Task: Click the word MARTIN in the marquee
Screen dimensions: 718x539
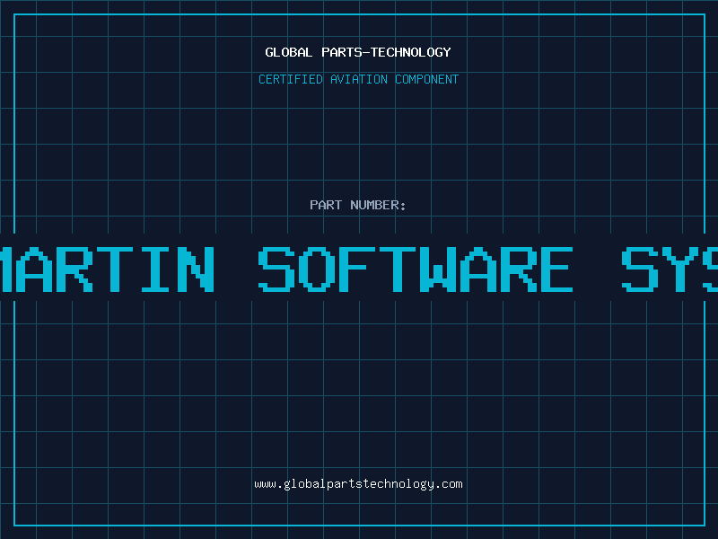Action: 108,269
